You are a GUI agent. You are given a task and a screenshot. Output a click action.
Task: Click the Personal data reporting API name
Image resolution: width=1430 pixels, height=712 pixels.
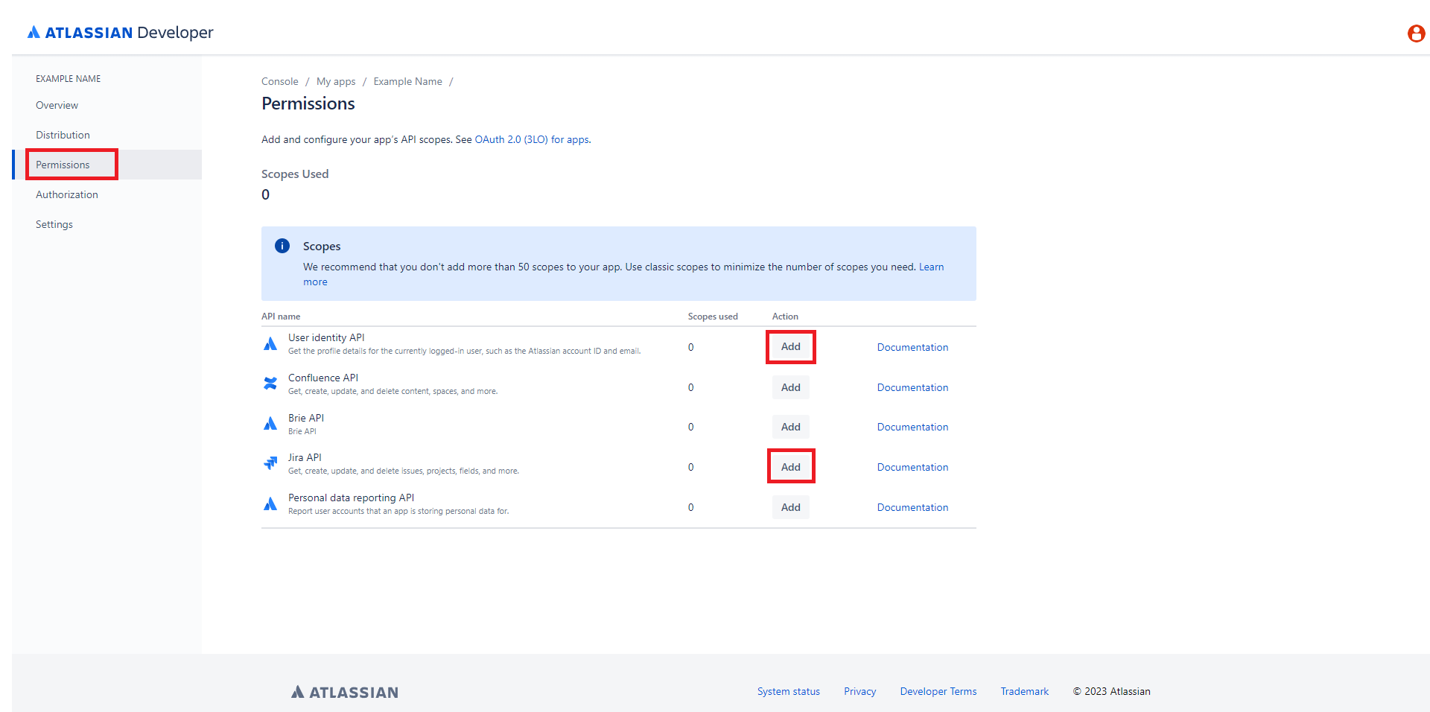tap(351, 498)
